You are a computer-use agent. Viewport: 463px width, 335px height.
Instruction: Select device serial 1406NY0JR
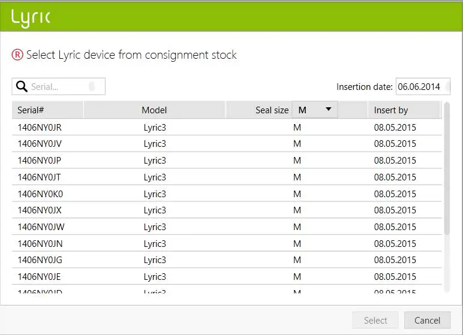(40, 128)
